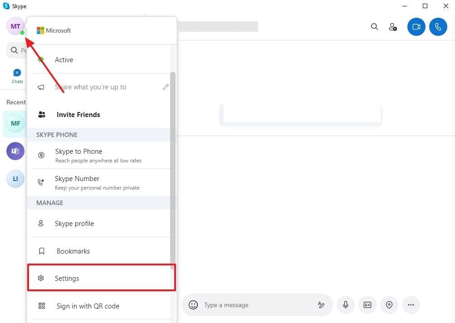Click Share what you're up to field

tap(91, 87)
